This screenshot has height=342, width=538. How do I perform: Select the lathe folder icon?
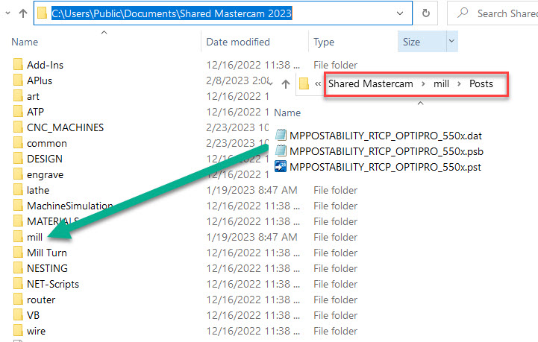pyautogui.click(x=18, y=190)
